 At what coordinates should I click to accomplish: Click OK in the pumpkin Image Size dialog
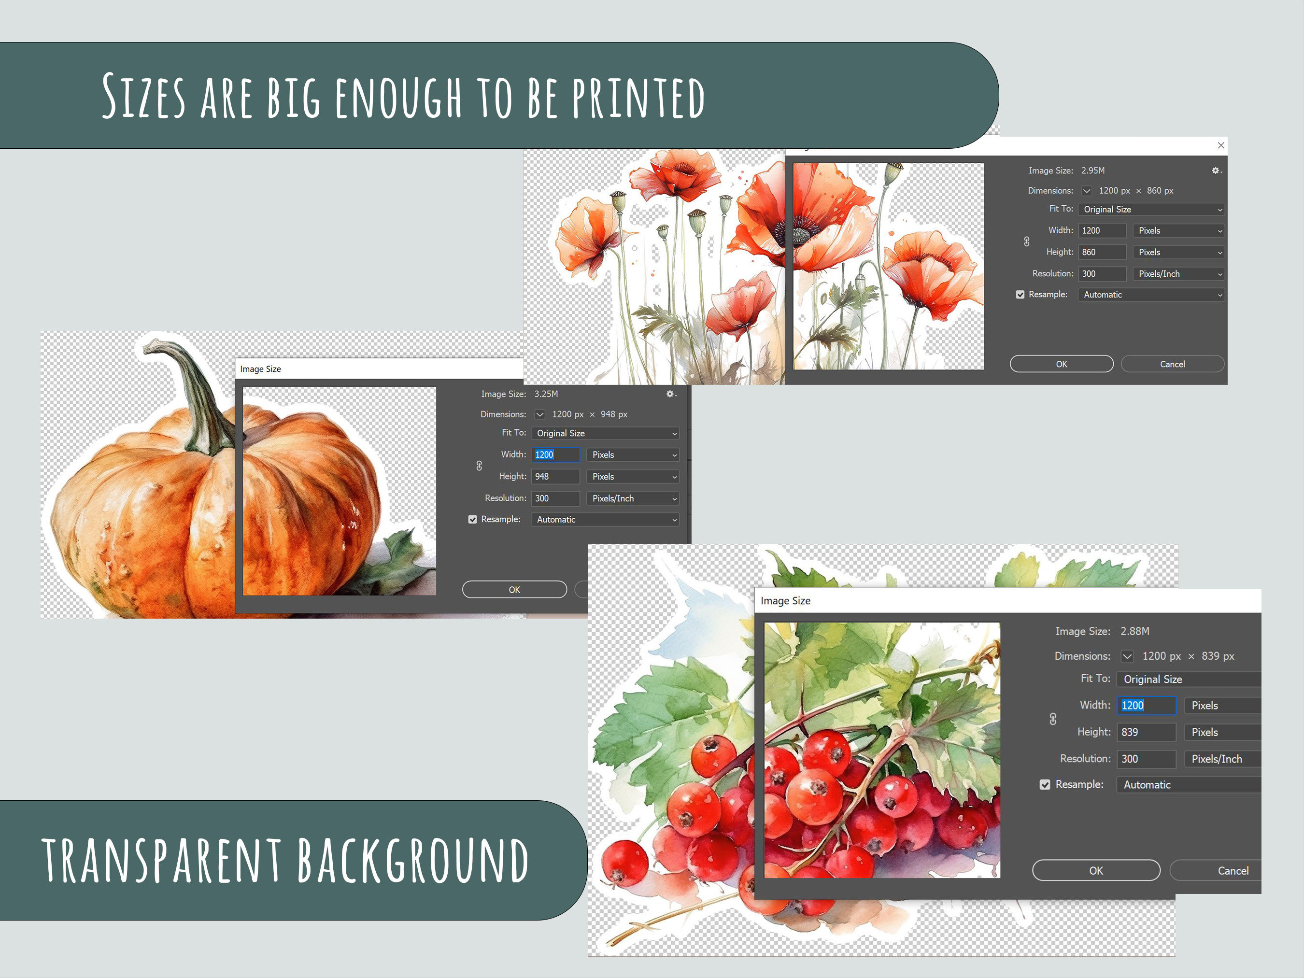514,589
